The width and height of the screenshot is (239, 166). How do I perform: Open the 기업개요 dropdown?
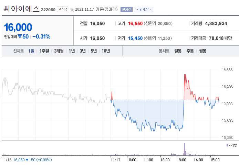coord(144,9)
